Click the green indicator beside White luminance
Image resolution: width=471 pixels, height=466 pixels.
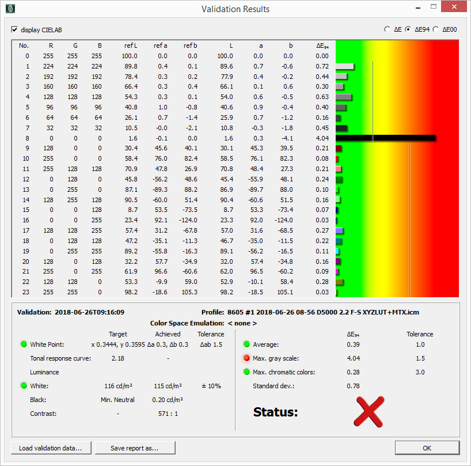pyautogui.click(x=23, y=384)
